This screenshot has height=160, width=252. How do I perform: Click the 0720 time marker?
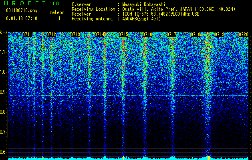[x=244, y=34]
